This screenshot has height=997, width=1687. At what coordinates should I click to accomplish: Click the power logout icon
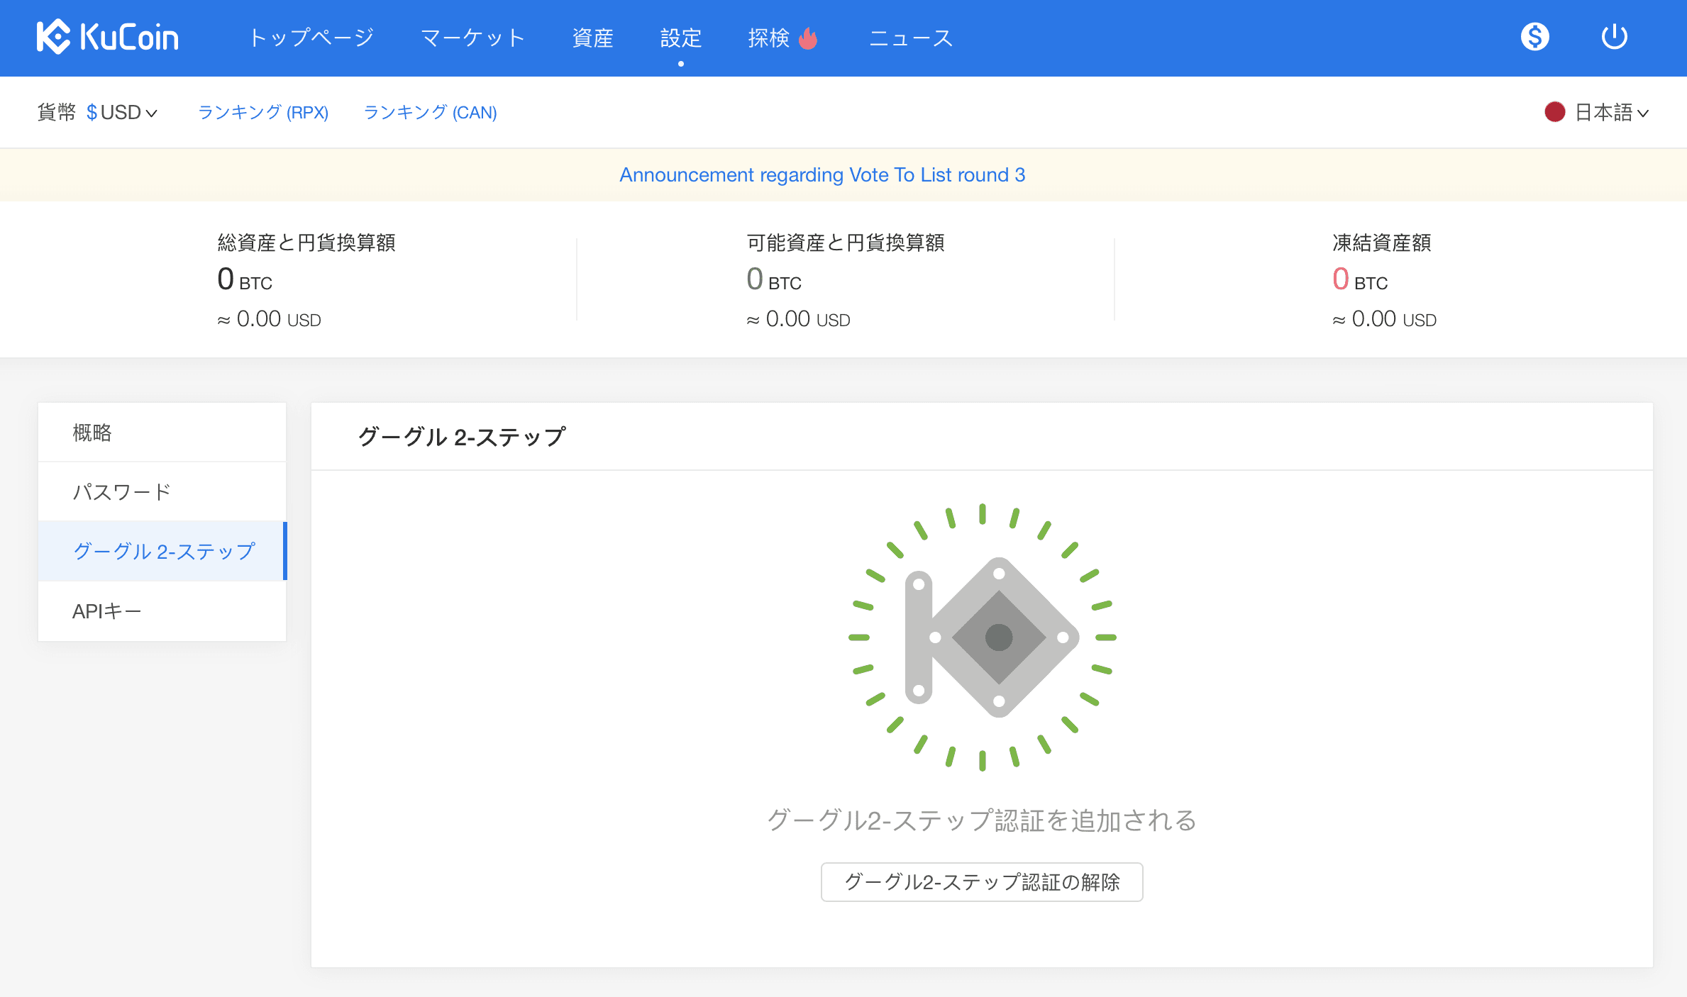[1614, 37]
